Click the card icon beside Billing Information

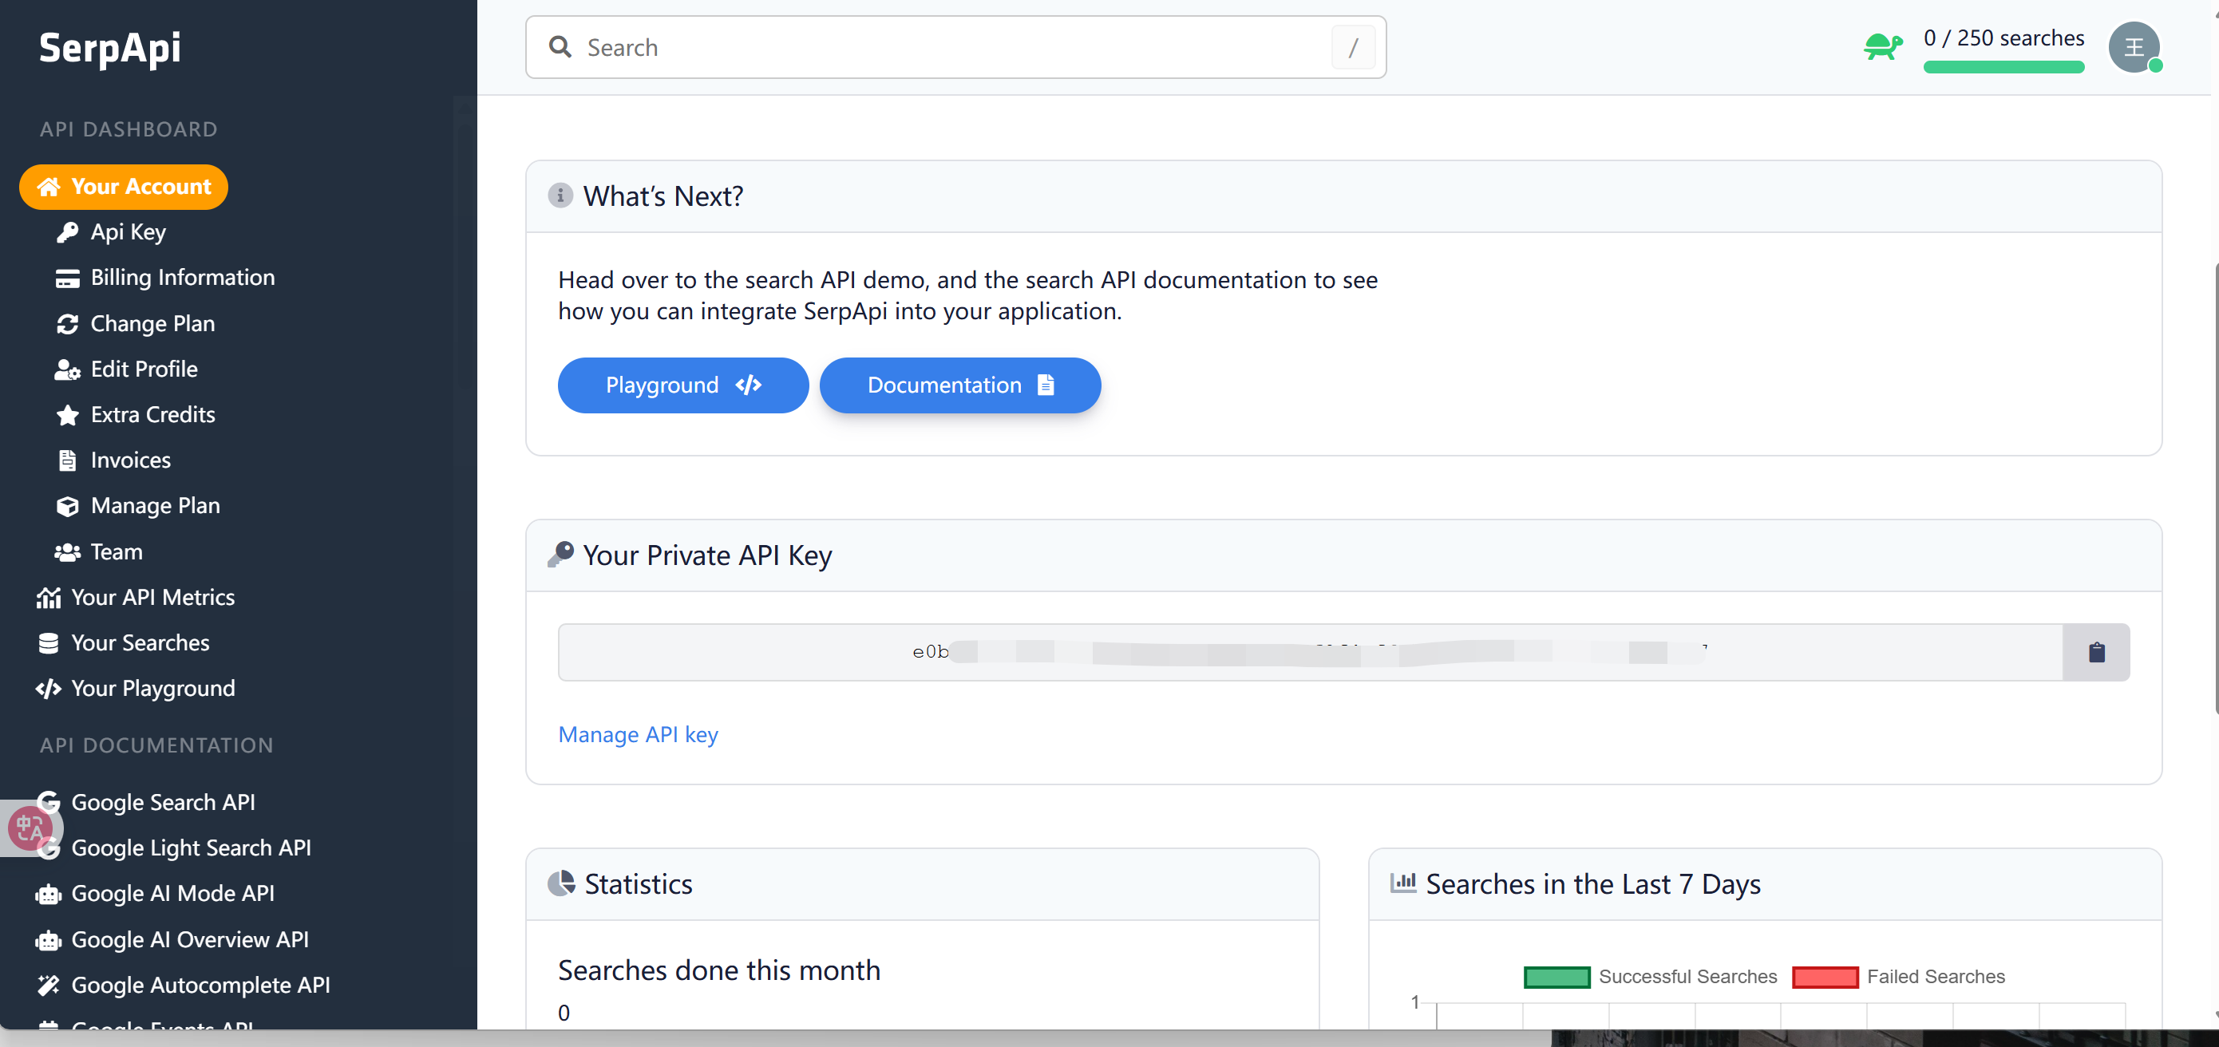pyautogui.click(x=67, y=277)
